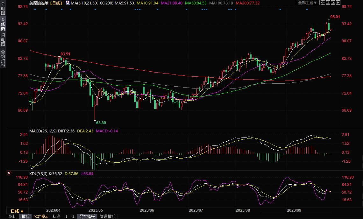Click the 管理模板 button
Screen dimensions: 363x219
(x=107, y=216)
